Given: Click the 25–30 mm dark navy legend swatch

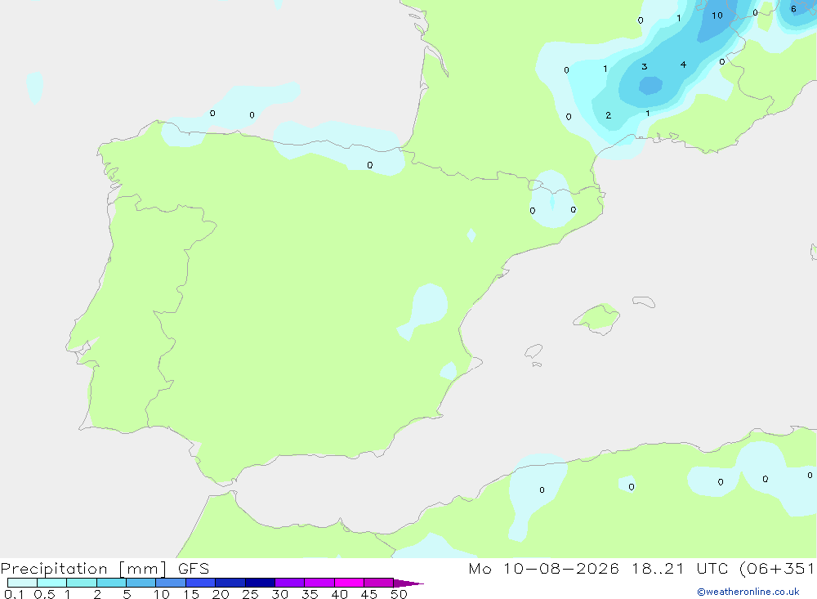Looking at the screenshot, I should click(x=260, y=583).
